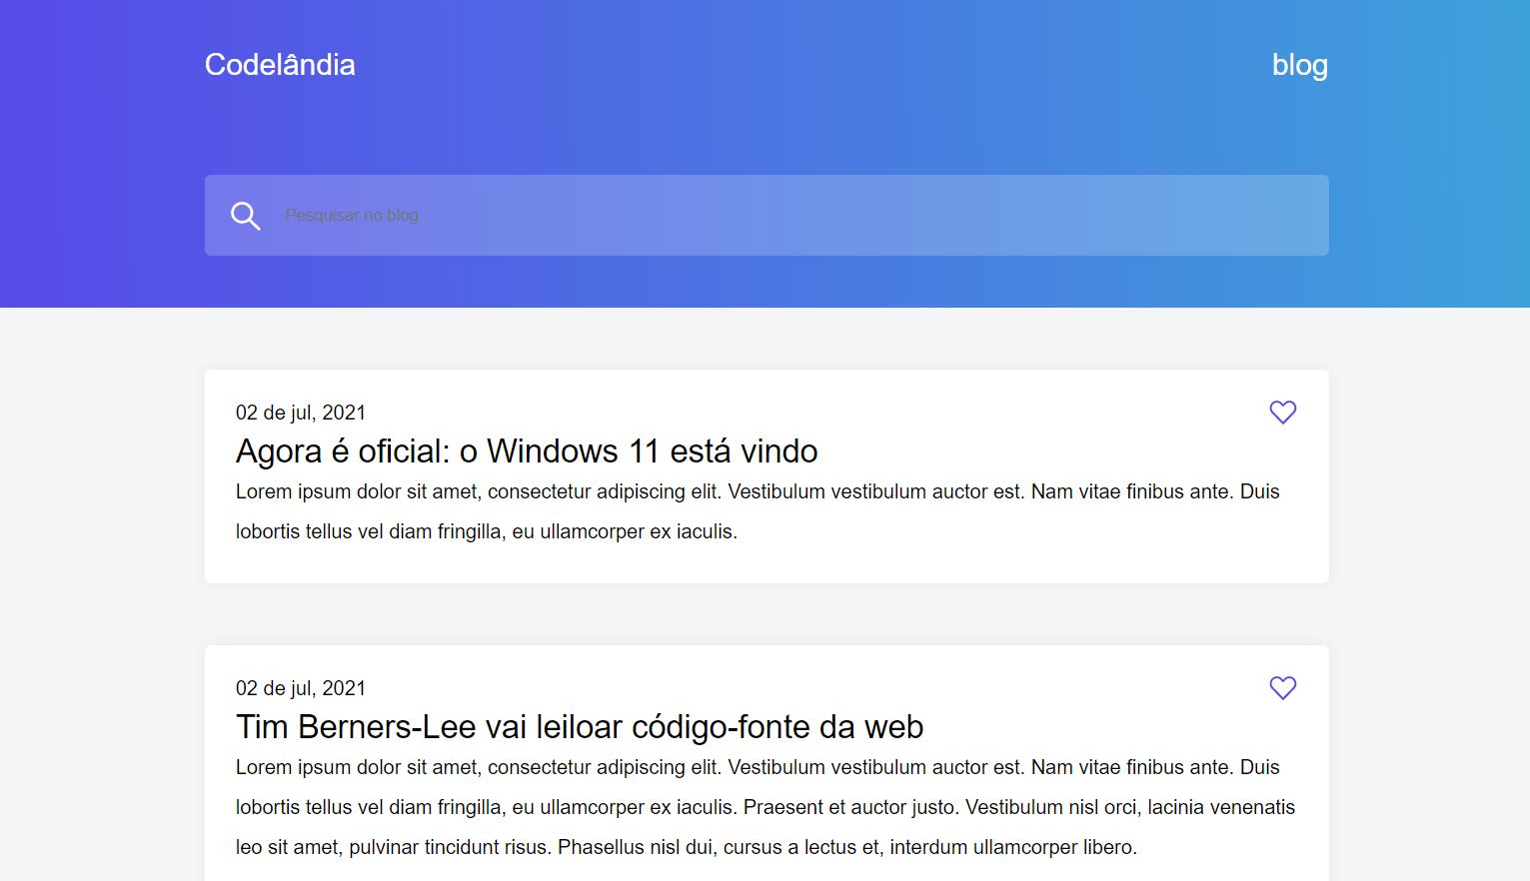Open "Agora é oficial: o Windows 11 está vindo"
Viewport: 1530px width, 881px height.
527,451
